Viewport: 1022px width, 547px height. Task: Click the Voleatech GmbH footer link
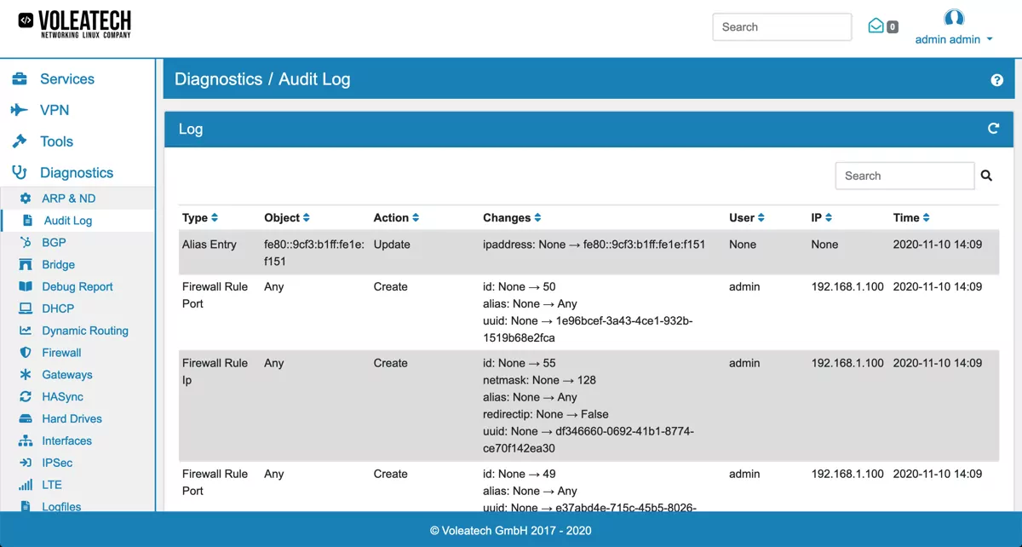coord(511,530)
